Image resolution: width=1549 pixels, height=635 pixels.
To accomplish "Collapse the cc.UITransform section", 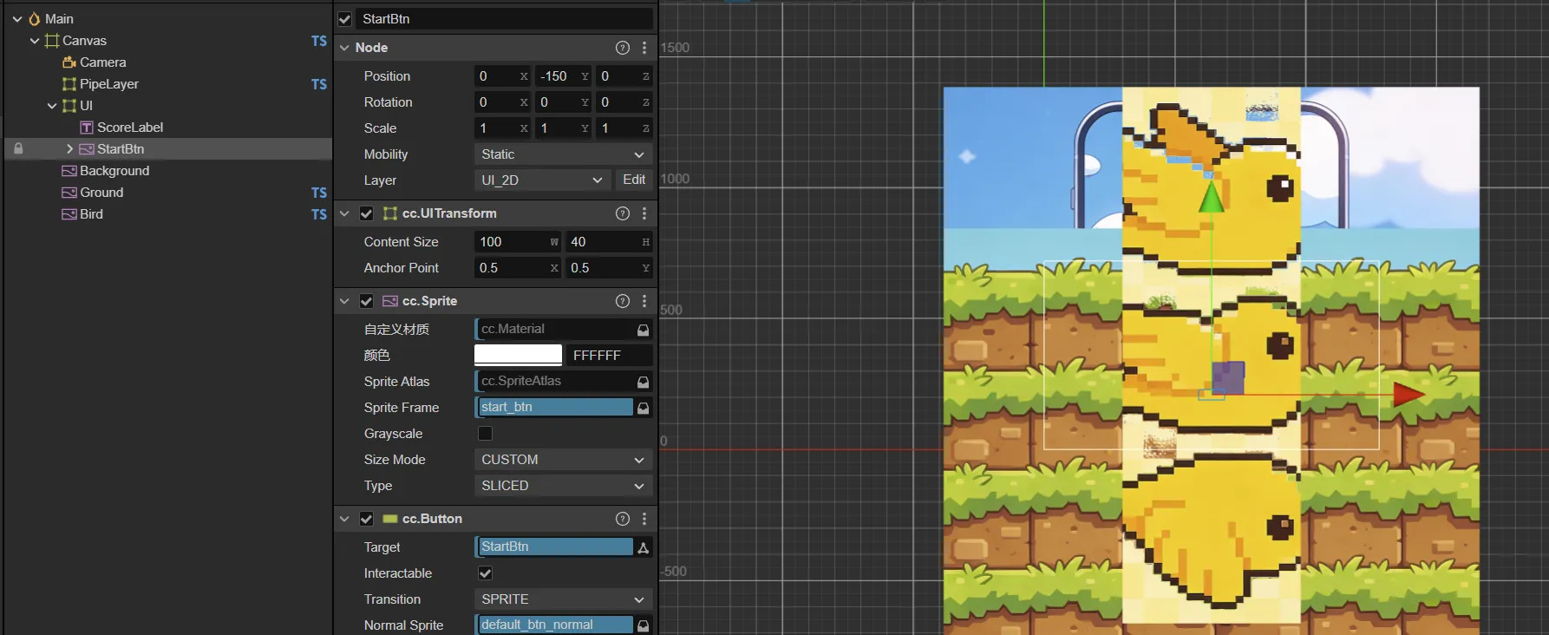I will coord(344,213).
